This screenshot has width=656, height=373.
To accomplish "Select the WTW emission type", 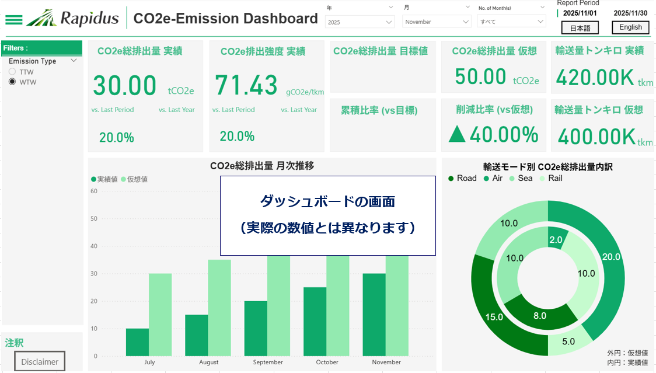I will [x=12, y=82].
